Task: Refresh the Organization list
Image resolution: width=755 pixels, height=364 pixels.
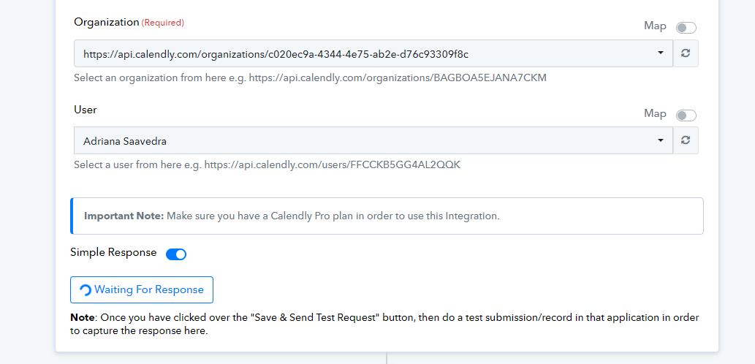Action: pyautogui.click(x=686, y=53)
